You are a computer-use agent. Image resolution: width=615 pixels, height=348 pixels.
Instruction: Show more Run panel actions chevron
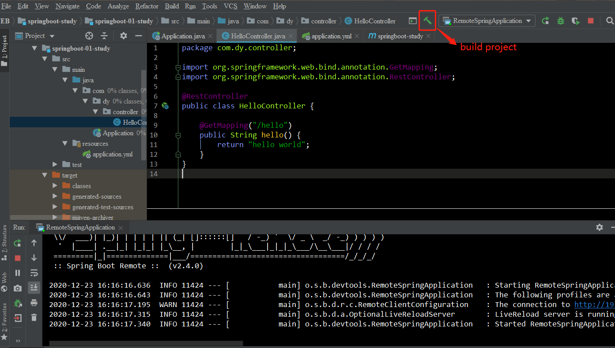point(18,341)
